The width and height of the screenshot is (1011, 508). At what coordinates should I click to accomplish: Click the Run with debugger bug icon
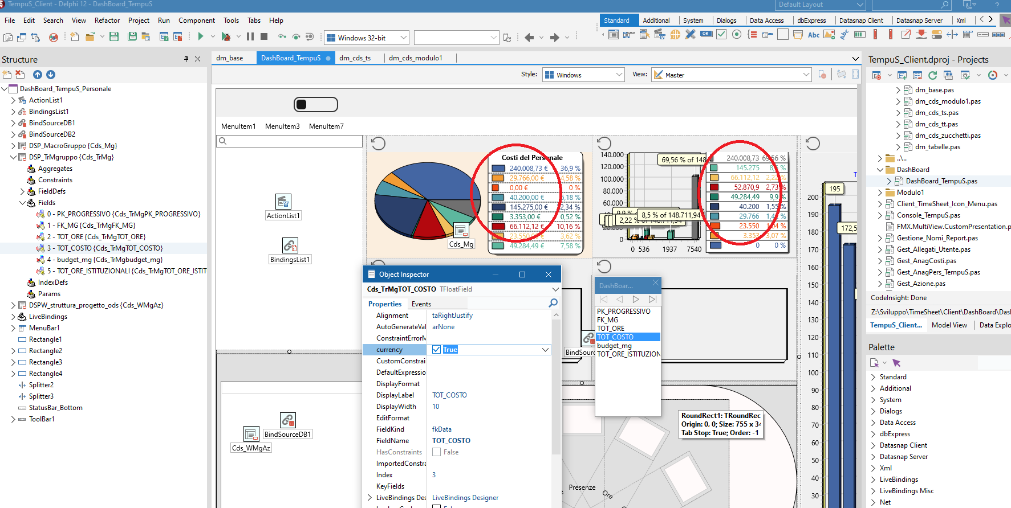point(226,36)
